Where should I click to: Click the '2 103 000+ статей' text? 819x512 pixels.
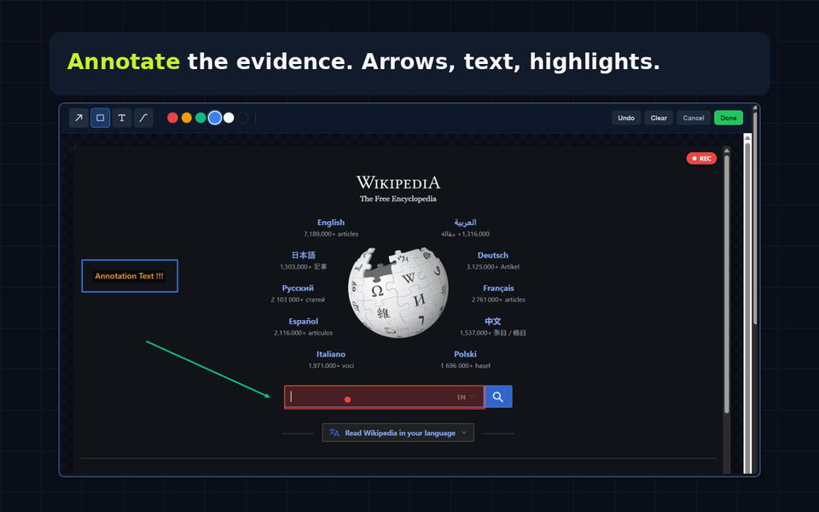coord(298,300)
